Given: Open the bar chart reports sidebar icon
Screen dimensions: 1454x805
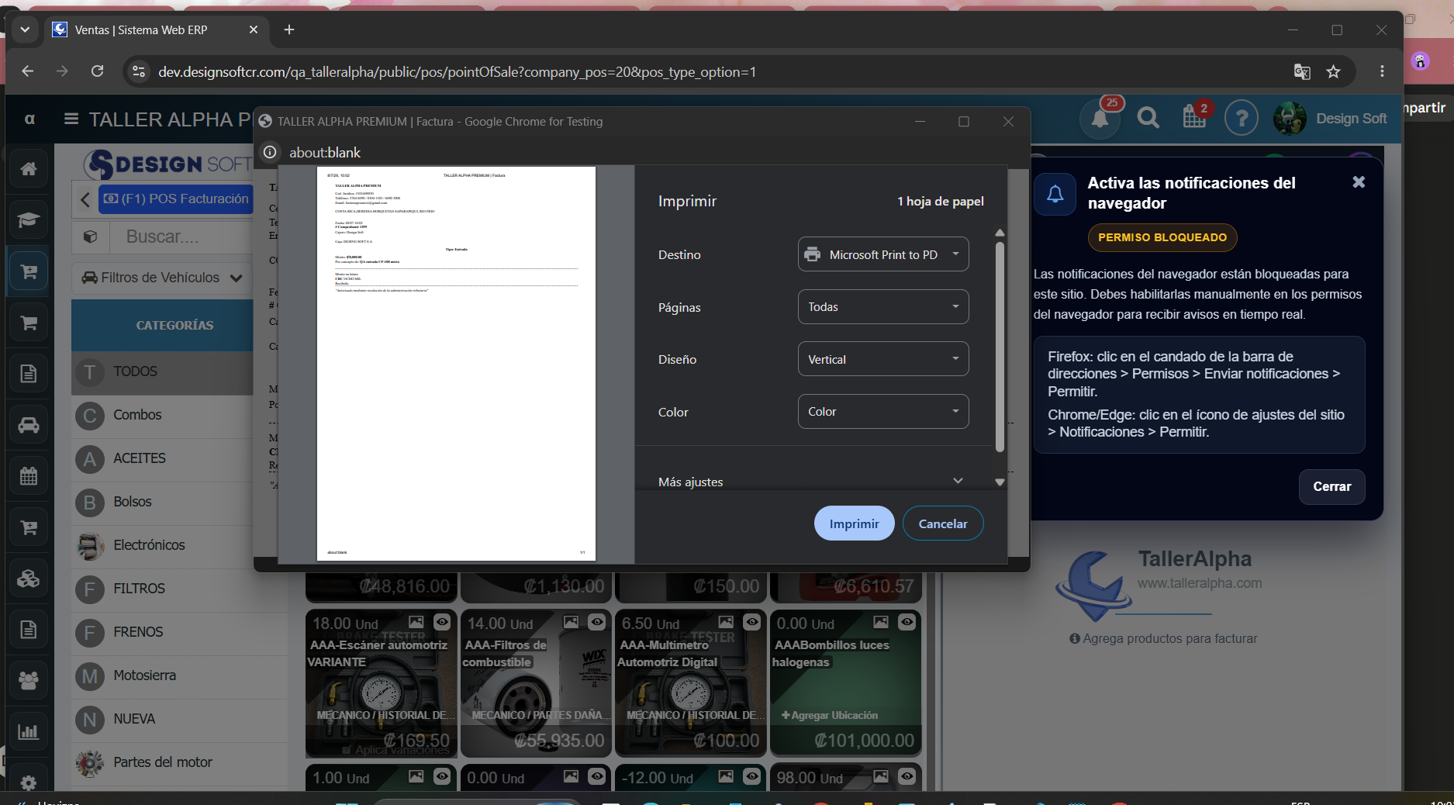Looking at the screenshot, I should (x=29, y=731).
